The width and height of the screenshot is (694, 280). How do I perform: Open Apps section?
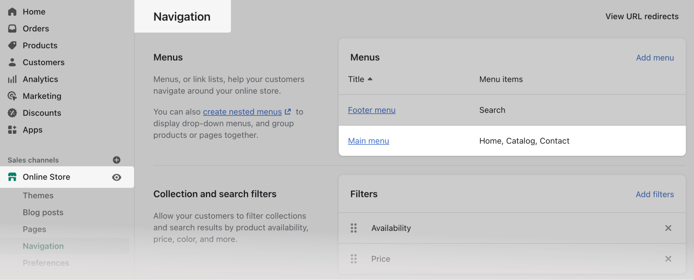33,130
